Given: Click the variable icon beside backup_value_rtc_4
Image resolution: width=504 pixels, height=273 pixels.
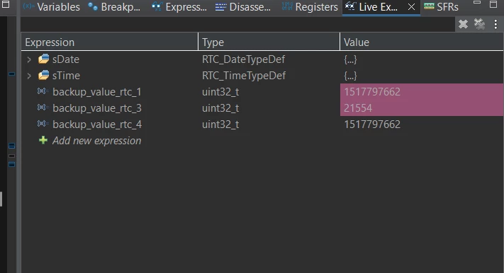Looking at the screenshot, I should point(43,124).
